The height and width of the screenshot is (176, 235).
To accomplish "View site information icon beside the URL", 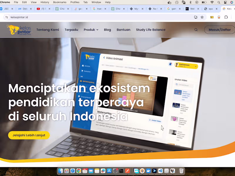I will point(7,17).
